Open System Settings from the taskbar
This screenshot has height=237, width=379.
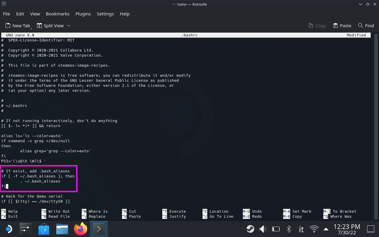pos(25,229)
